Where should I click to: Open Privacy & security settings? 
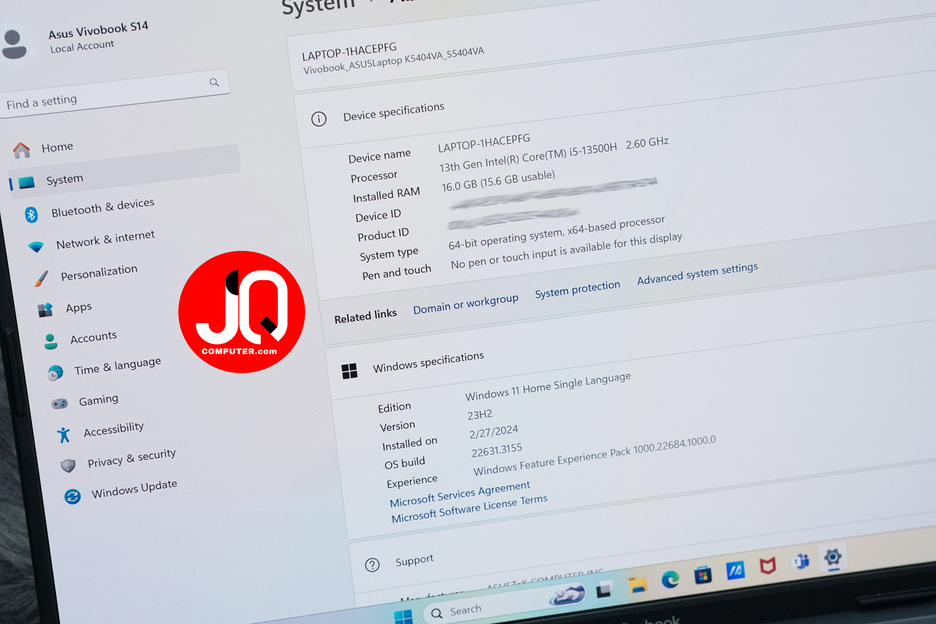[x=132, y=458]
